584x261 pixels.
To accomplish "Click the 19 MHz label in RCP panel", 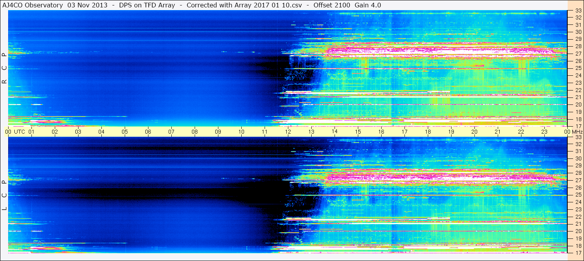I will click(x=578, y=111).
